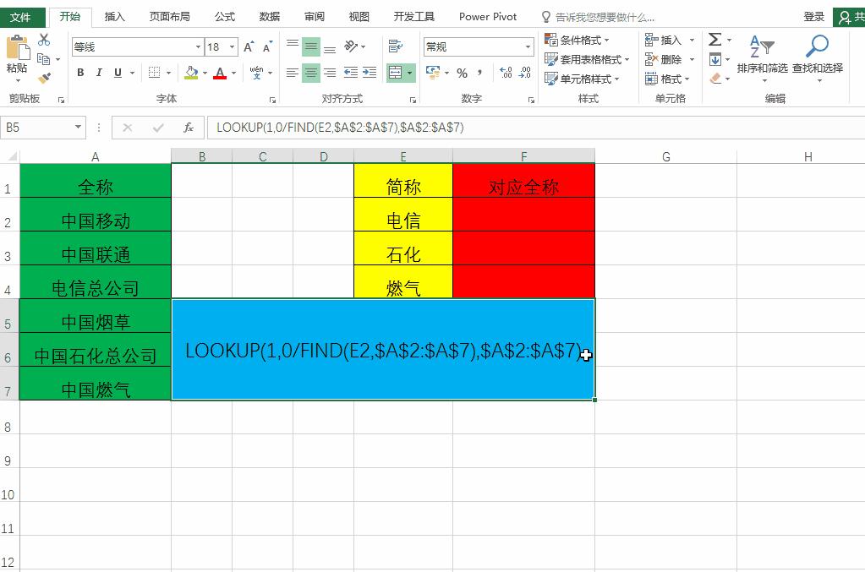Click the Enter checkmark beside formula bar
865x572 pixels.
[x=158, y=128]
